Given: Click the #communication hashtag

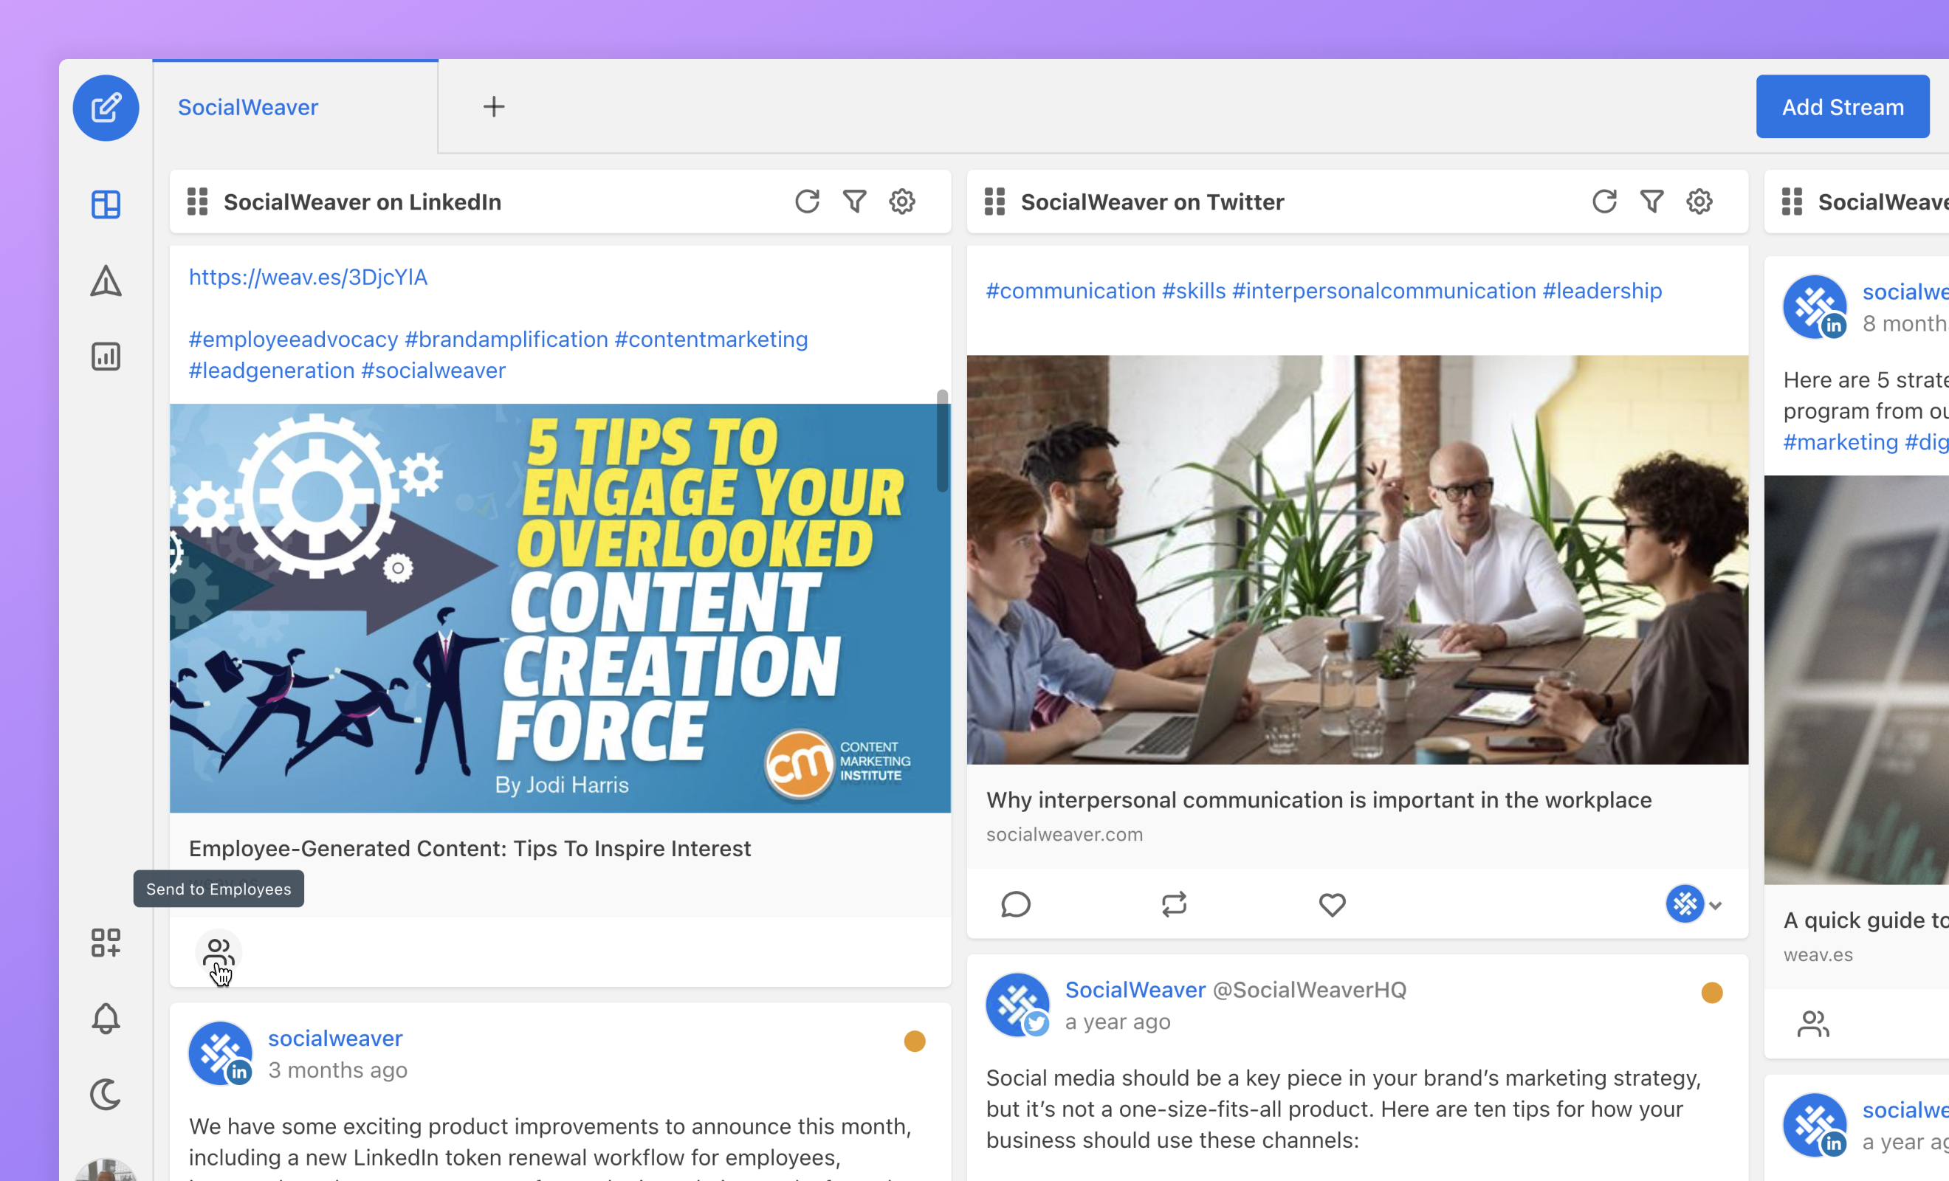Looking at the screenshot, I should tap(1071, 291).
